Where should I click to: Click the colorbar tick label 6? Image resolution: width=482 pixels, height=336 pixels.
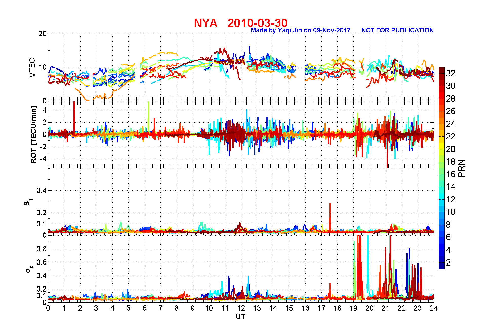(x=448, y=237)
